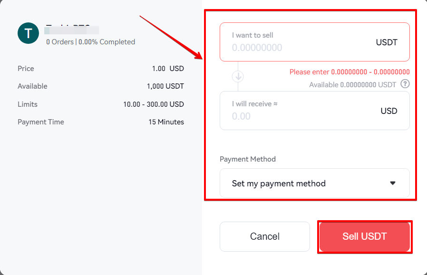This screenshot has width=427, height=275.
Task: Click the circled down arrow between fields
Action: click(x=238, y=76)
